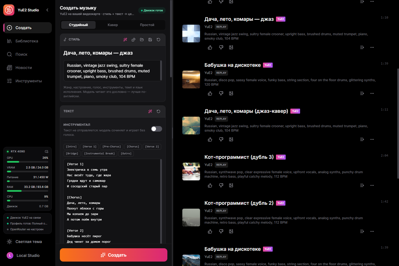399x266 pixels.
Task: Click REPLAY on Дача, лето, комары — джаз
Action: [x=221, y=27]
